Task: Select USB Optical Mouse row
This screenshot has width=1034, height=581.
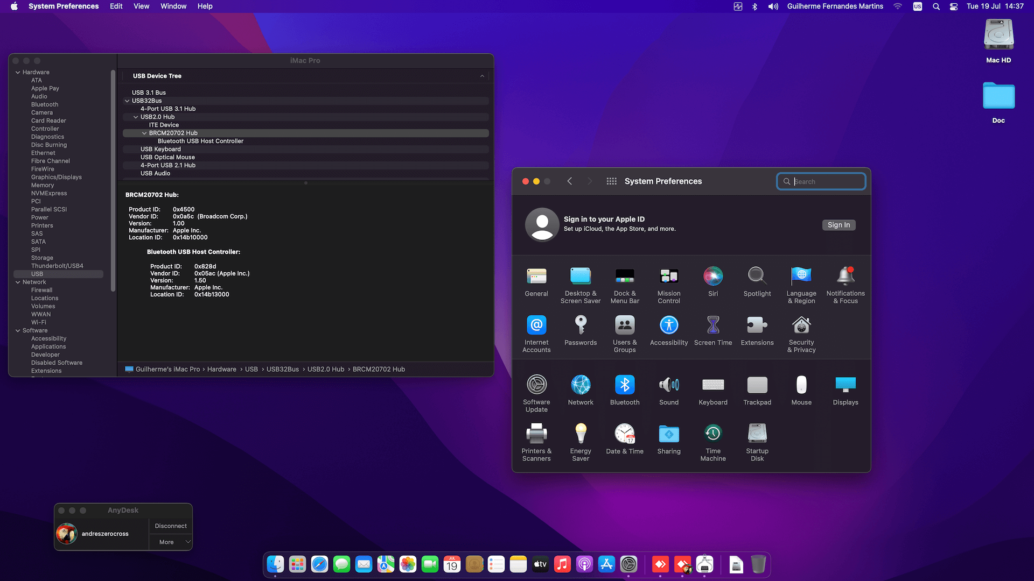Action: click(306, 157)
